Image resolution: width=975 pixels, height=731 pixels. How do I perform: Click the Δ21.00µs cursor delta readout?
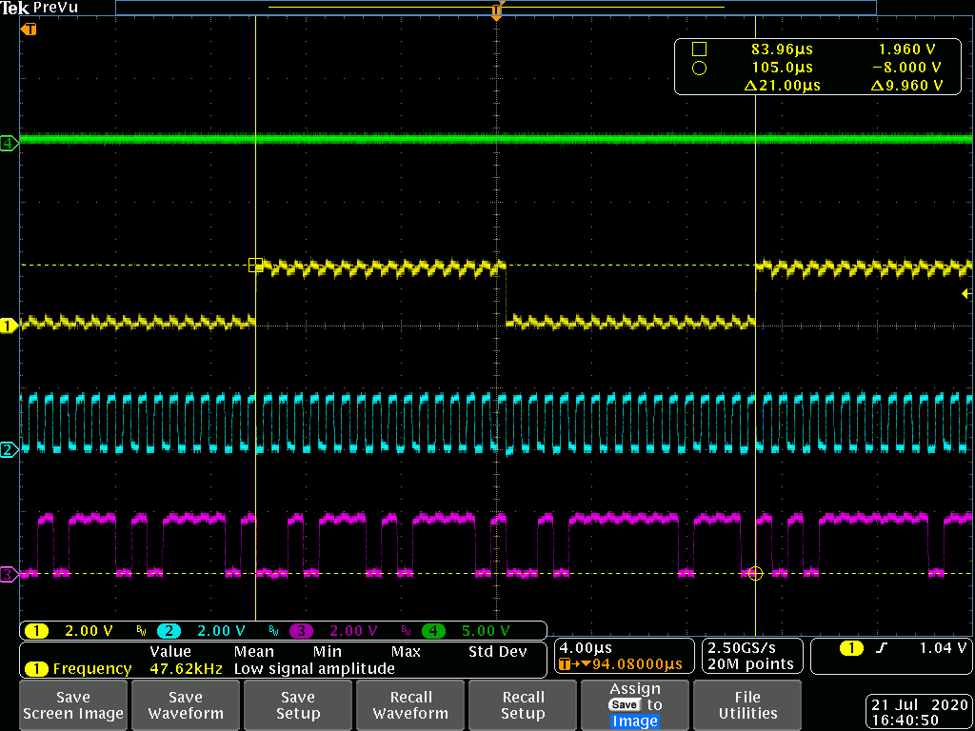coord(782,86)
